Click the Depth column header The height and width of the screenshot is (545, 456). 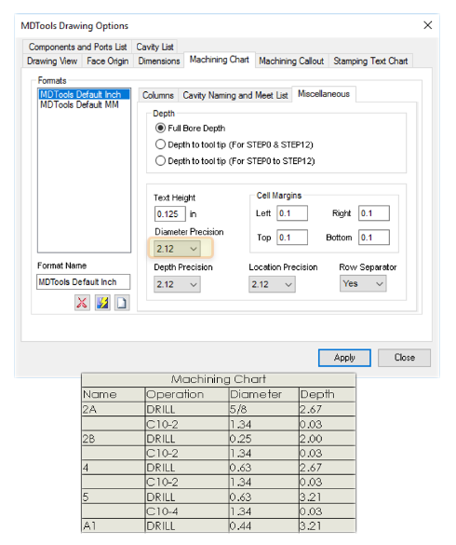pos(328,394)
